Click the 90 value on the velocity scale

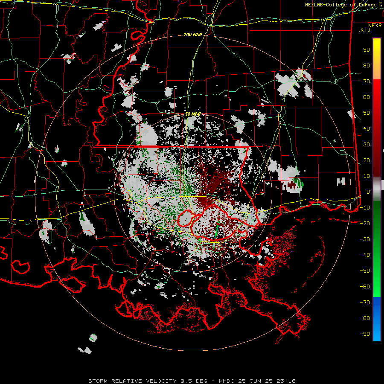367,50
